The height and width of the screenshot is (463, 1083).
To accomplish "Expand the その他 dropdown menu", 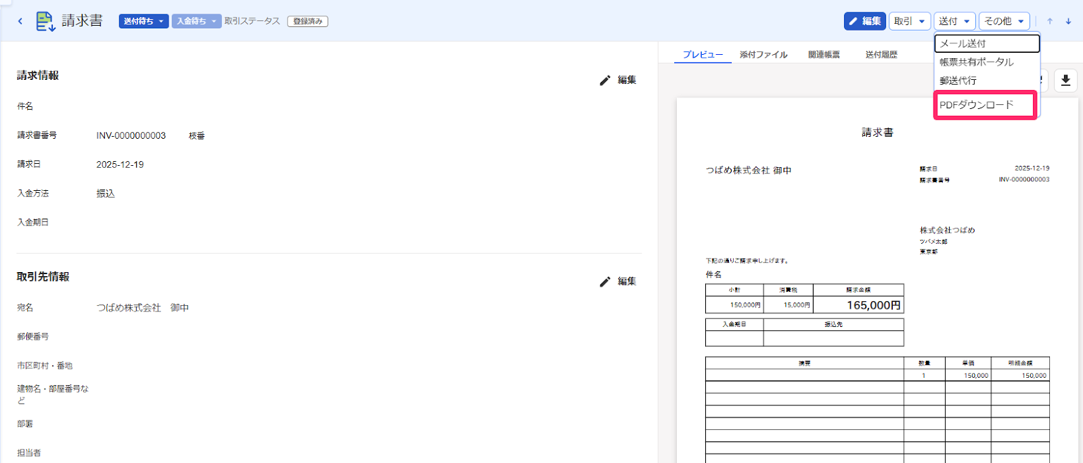I will 1004,21.
